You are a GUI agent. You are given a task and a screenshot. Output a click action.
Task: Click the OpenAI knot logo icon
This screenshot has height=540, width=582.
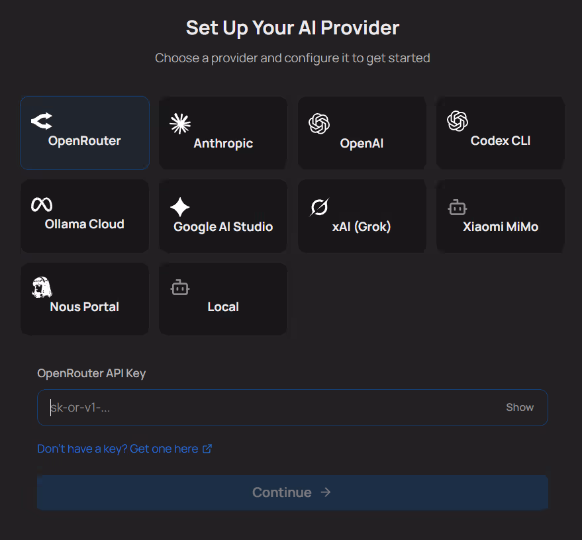[319, 124]
